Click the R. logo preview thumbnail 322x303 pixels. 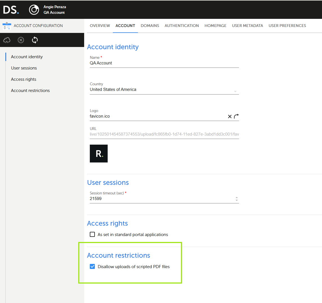click(x=99, y=154)
